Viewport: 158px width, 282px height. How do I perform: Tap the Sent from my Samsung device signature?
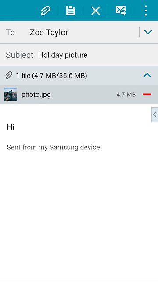[53, 147]
